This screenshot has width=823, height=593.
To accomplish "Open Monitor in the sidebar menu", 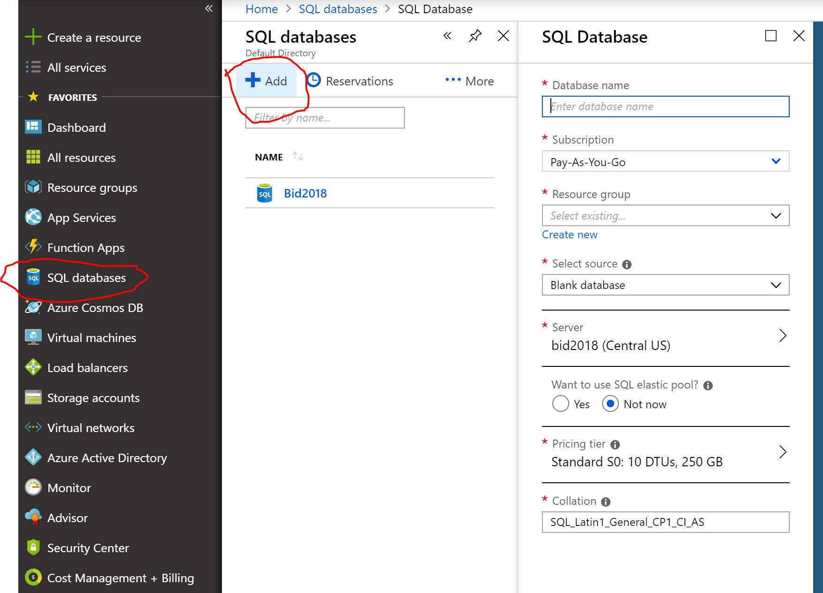I will [x=69, y=488].
